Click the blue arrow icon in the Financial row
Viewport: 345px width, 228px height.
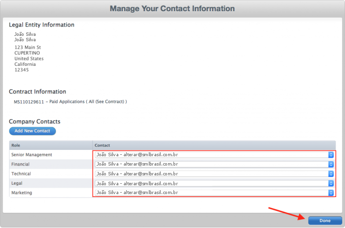(331, 164)
